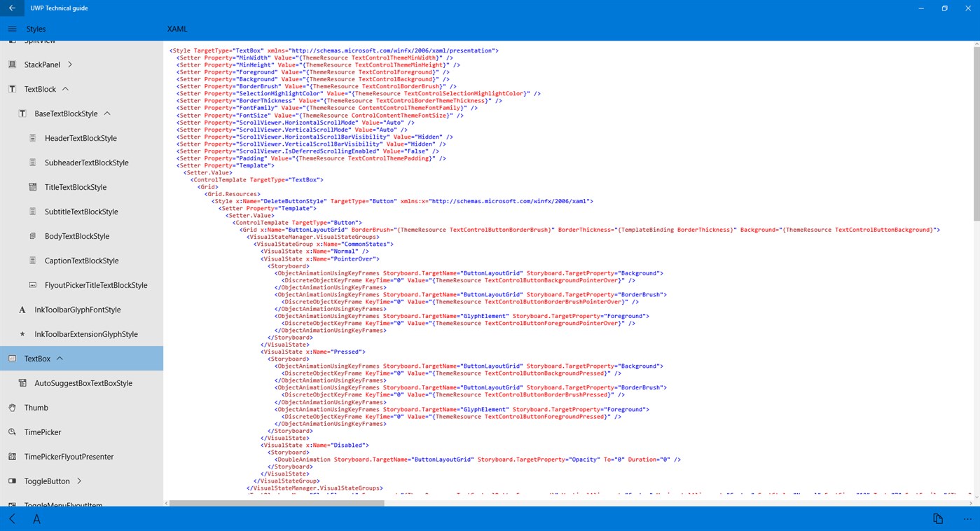The image size is (980, 531).
Task: Select TimePicker in the styles list
Action: [43, 432]
